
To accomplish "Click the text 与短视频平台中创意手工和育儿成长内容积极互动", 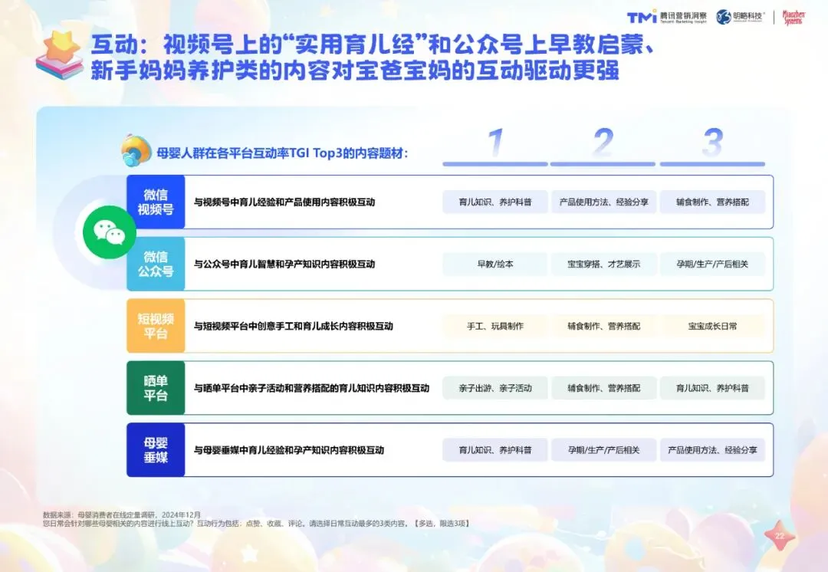I will pos(293,326).
